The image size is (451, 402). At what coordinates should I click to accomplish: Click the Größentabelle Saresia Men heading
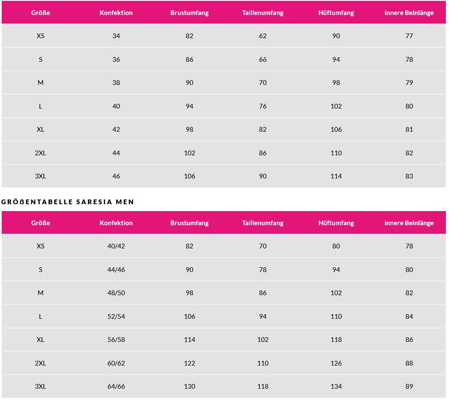click(68, 202)
